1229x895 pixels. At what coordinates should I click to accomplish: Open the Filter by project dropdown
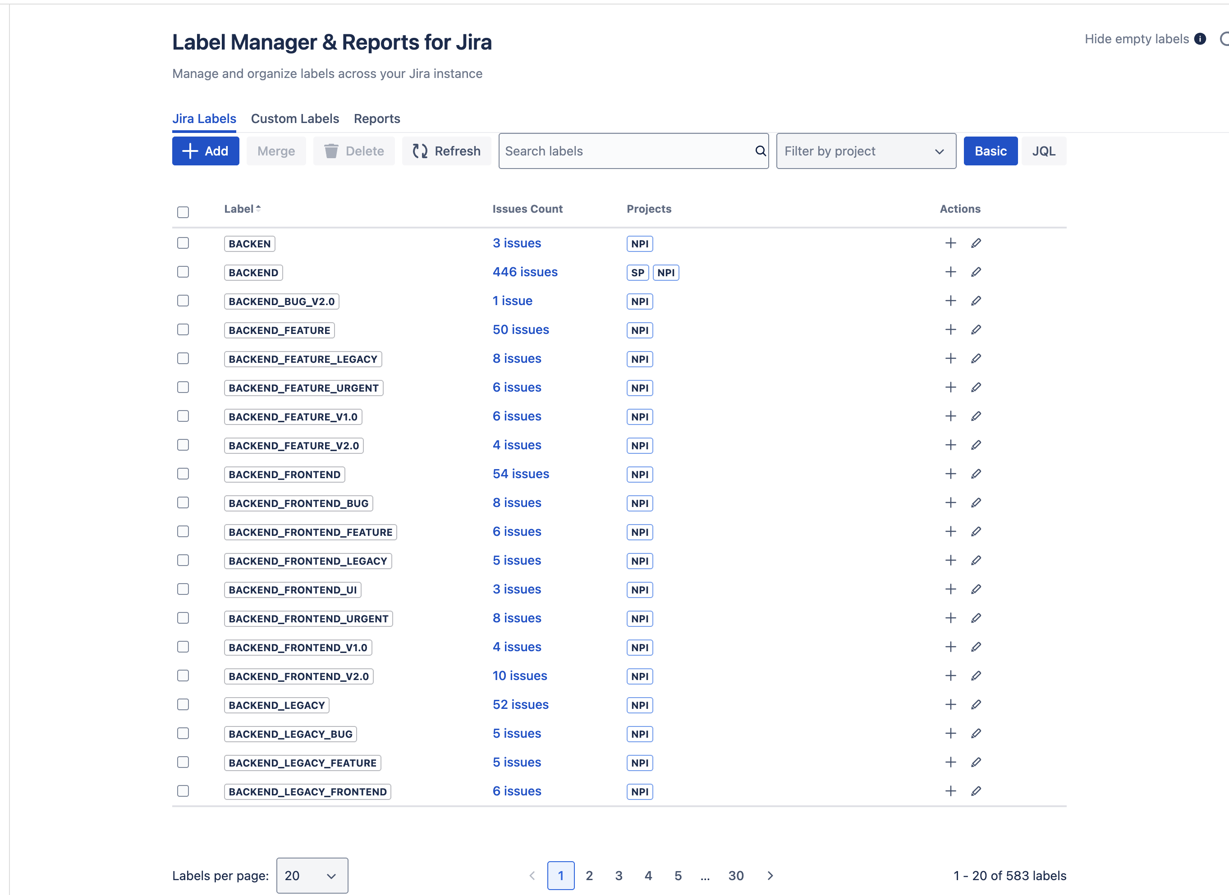click(865, 151)
